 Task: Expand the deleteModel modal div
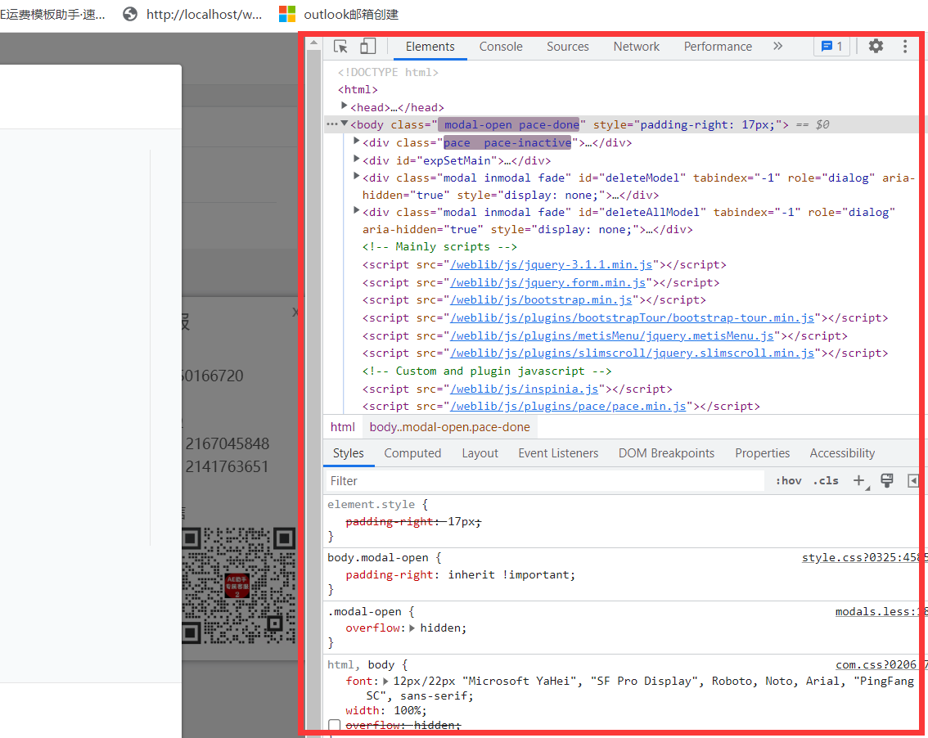point(356,176)
